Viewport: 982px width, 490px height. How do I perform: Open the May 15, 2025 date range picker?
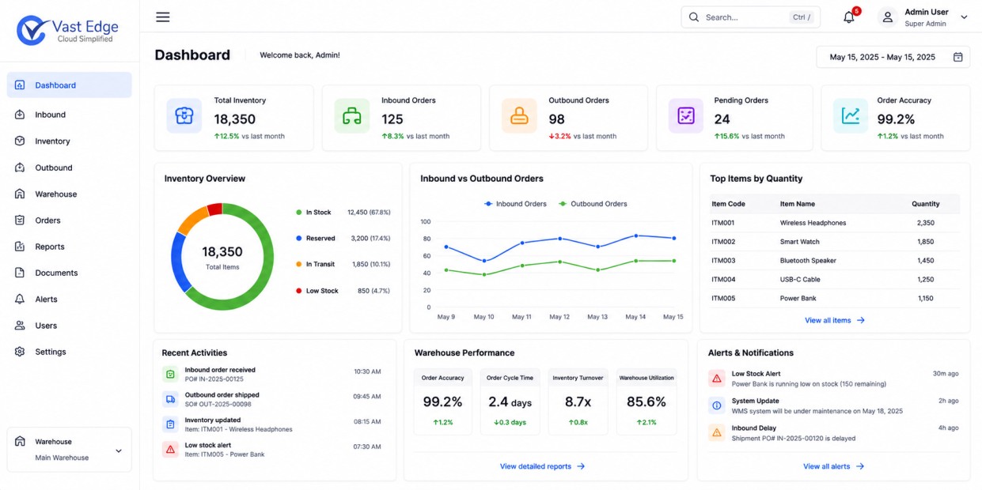(893, 57)
